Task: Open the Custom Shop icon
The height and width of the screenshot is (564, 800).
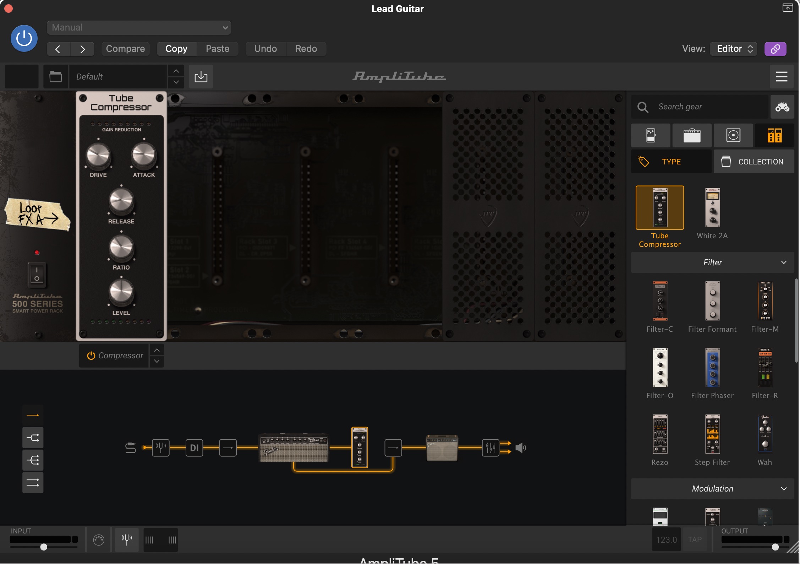Action: tap(782, 107)
